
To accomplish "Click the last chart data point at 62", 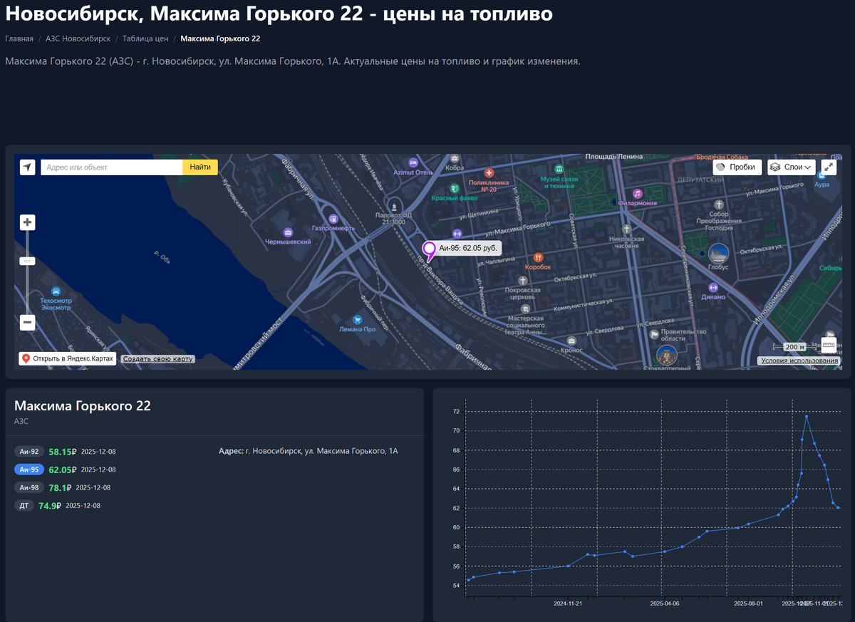I will [x=839, y=507].
